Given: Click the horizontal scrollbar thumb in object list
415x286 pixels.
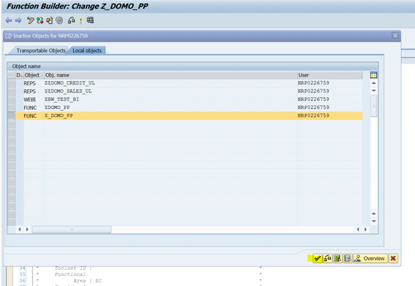Looking at the screenshot, I should click(x=72, y=229).
